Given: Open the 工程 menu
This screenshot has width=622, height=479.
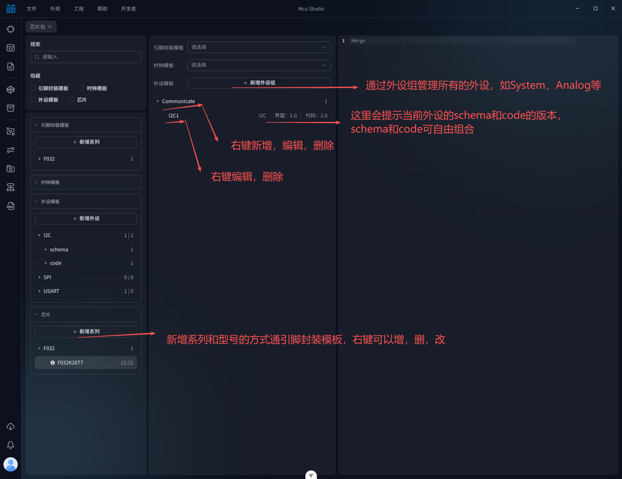Looking at the screenshot, I should tap(79, 9).
